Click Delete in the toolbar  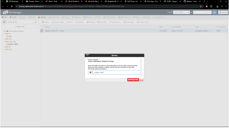(65, 17)
